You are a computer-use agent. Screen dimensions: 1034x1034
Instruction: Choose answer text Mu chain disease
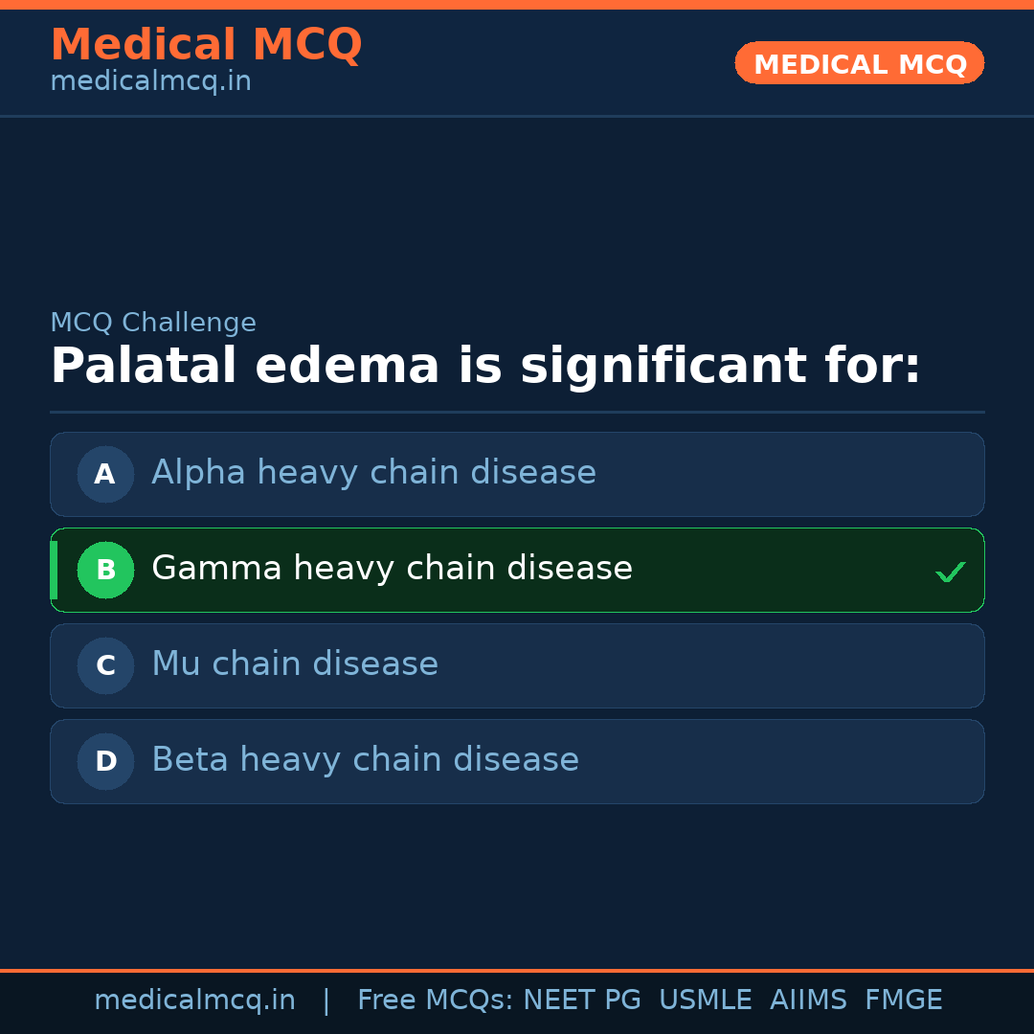295,664
